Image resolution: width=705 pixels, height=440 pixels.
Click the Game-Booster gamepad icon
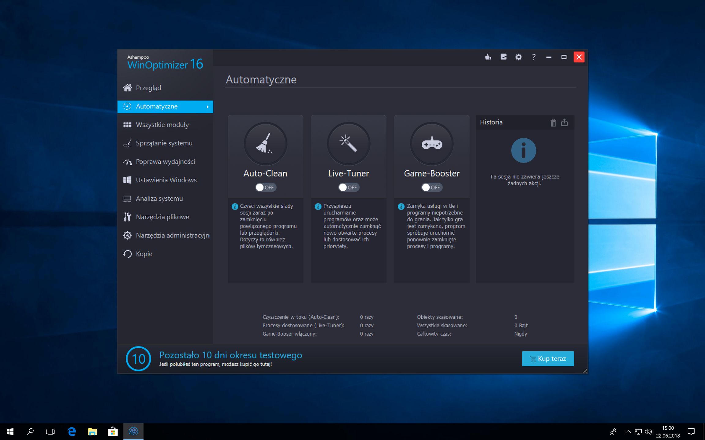tap(432, 143)
